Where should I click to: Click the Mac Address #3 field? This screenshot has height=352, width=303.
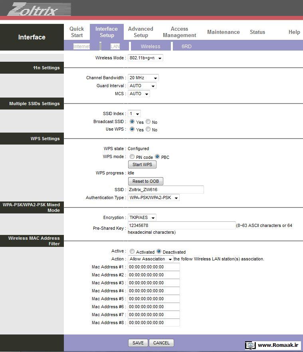click(x=154, y=283)
